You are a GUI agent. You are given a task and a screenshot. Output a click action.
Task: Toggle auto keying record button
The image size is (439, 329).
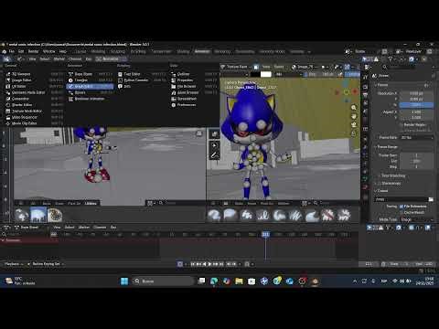coord(180,264)
